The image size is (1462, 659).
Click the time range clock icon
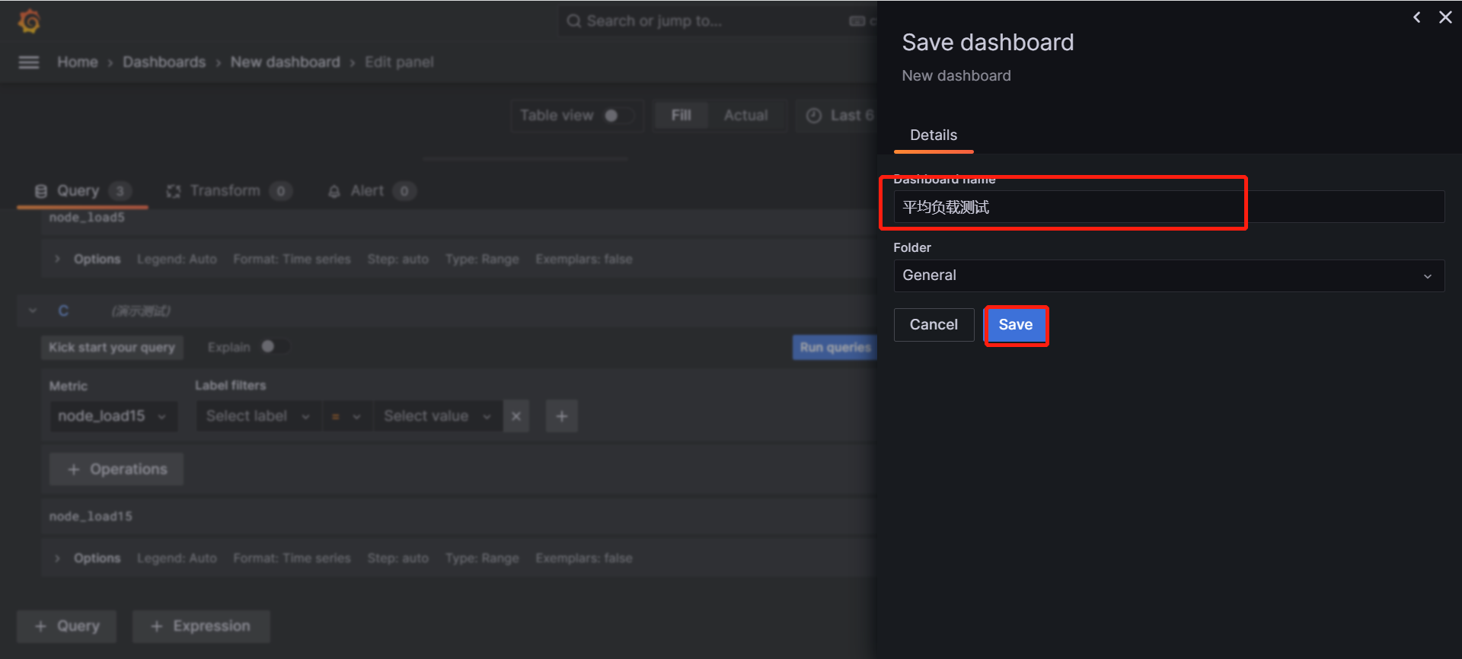(x=814, y=116)
